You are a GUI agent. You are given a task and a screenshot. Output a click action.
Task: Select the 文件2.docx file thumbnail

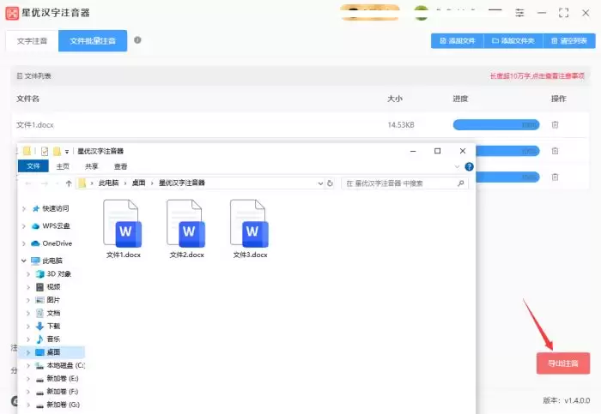tap(186, 229)
